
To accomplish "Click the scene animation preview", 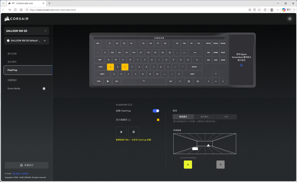I will point(204,144).
